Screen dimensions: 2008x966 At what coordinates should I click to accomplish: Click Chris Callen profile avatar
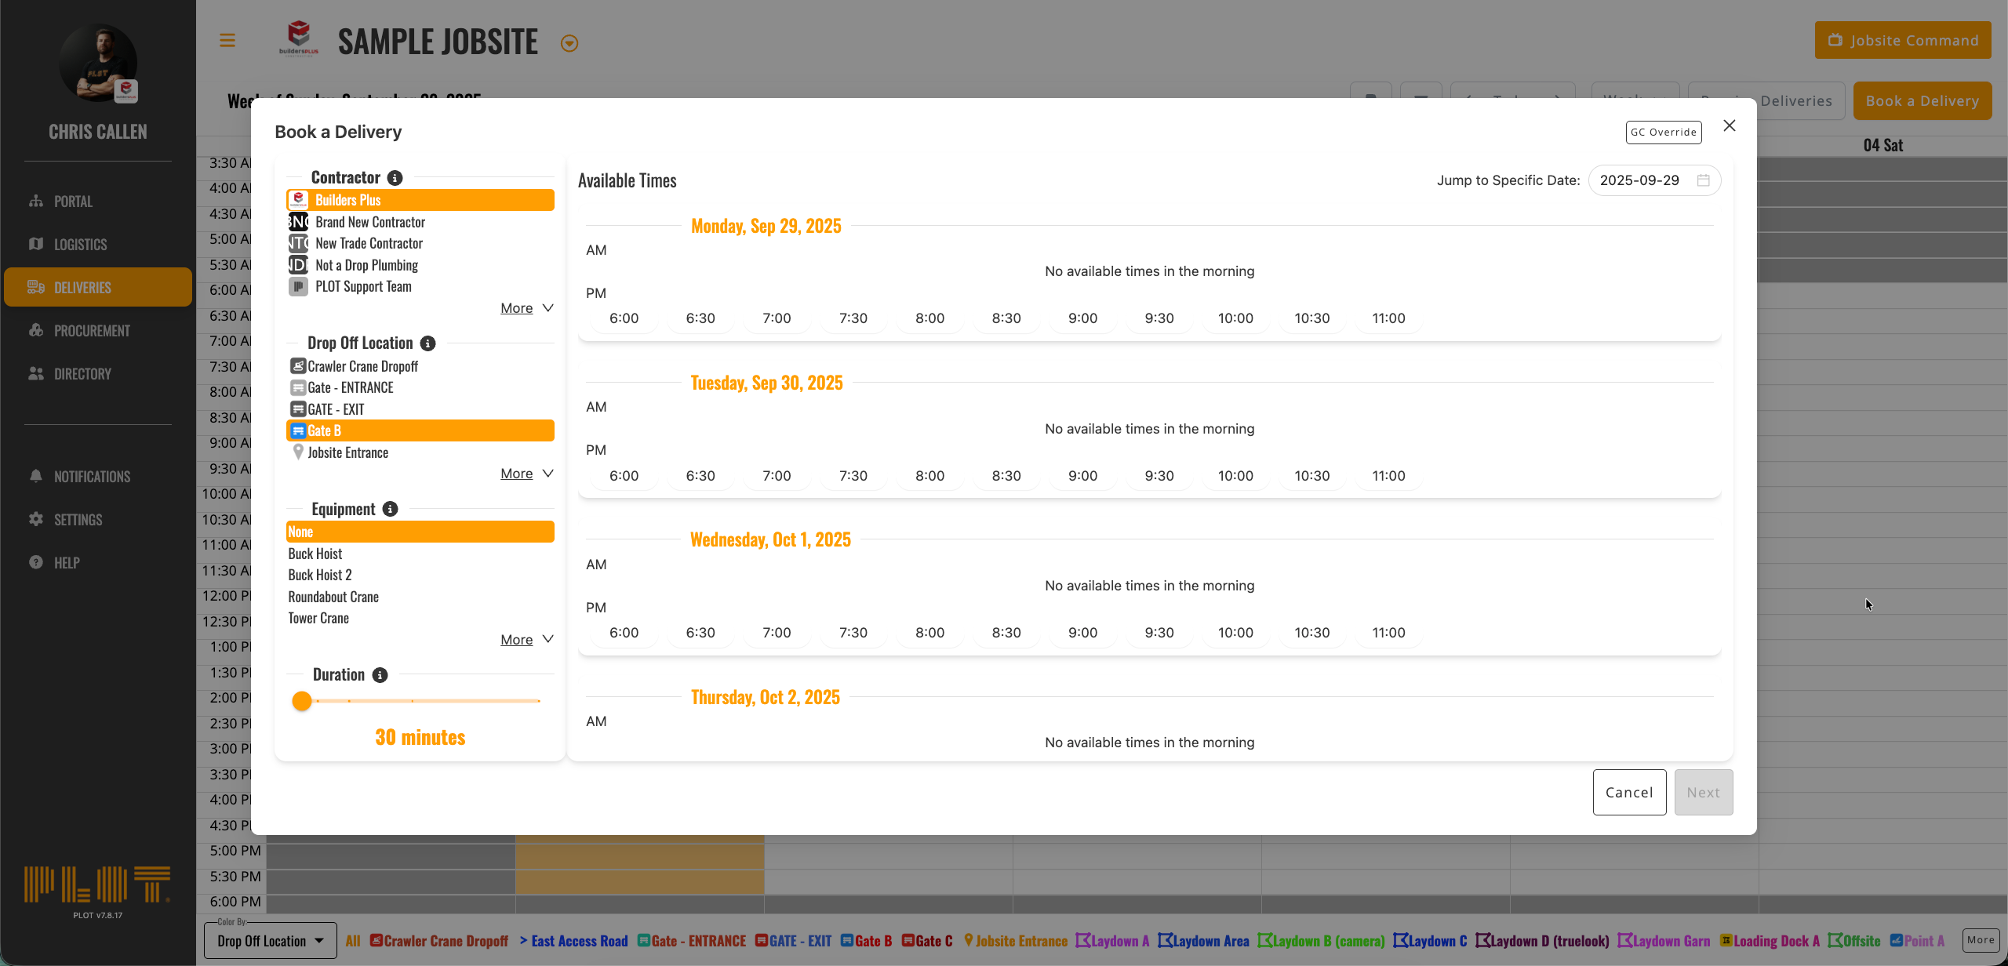coord(97,63)
